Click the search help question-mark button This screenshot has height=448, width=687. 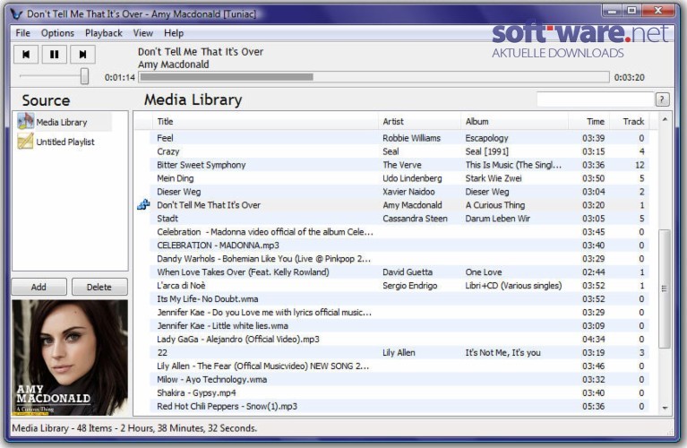click(663, 99)
